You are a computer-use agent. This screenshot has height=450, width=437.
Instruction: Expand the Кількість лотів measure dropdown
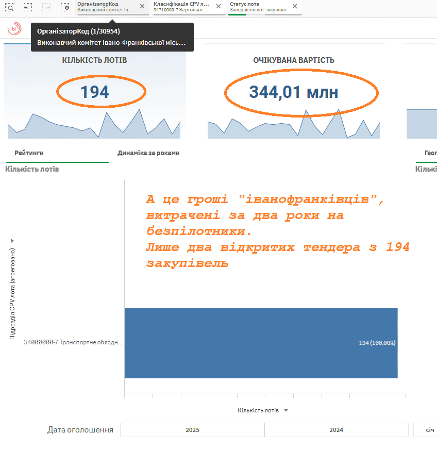[x=286, y=410]
